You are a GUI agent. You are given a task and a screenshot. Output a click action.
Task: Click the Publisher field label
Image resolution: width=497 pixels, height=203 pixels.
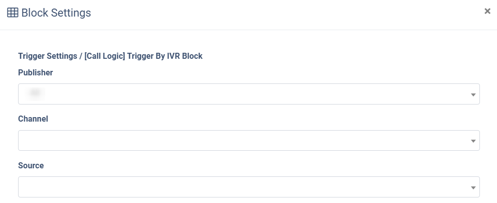(x=36, y=72)
